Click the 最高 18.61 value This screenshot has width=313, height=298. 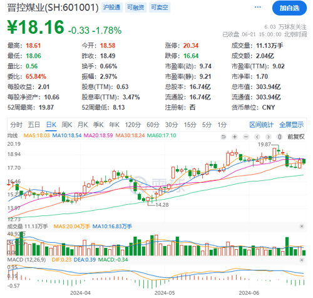click(x=33, y=46)
